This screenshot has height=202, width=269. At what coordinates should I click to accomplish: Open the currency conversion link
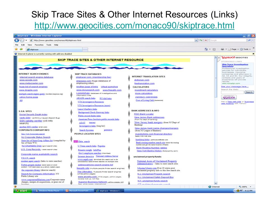point(146,97)
